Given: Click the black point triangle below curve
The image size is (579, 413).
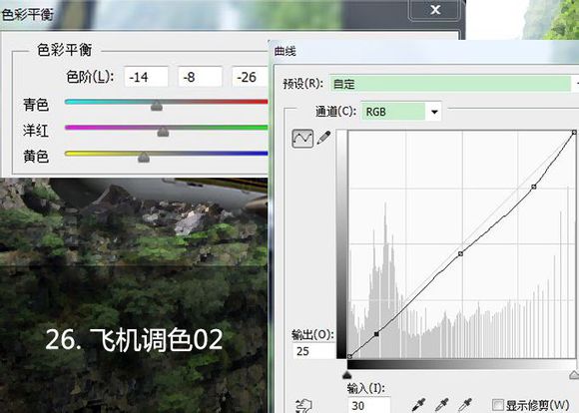Looking at the screenshot, I should coord(346,375).
